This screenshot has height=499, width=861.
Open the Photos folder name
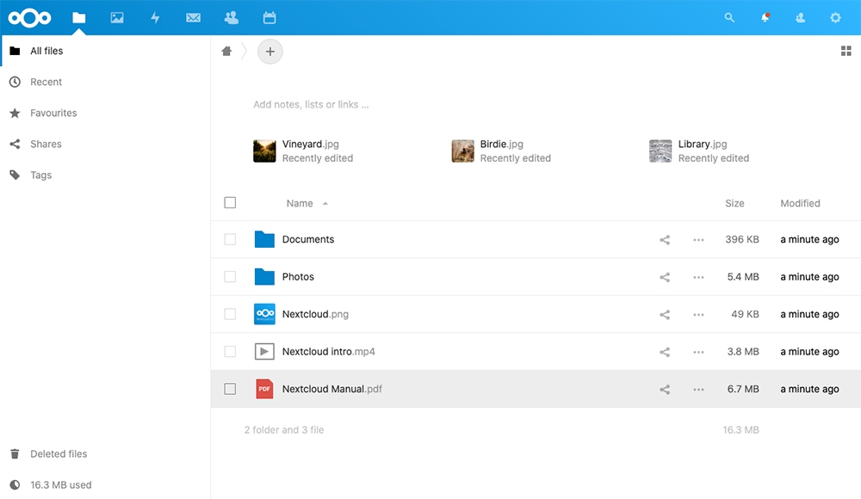pos(298,277)
